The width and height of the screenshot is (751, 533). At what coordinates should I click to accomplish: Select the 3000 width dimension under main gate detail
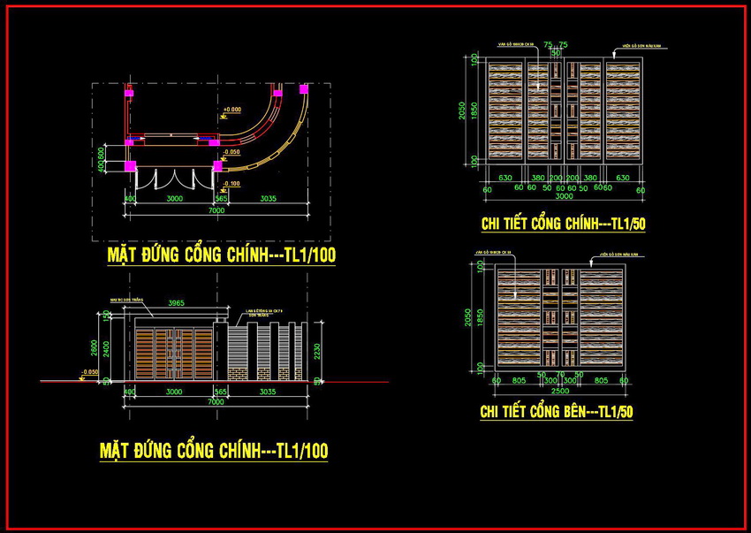563,198
